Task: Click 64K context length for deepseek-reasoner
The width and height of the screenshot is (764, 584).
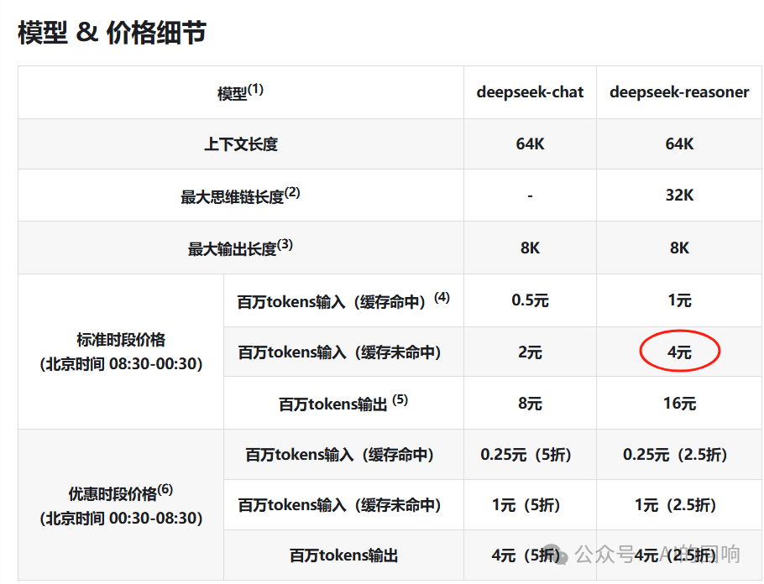Action: 679,144
